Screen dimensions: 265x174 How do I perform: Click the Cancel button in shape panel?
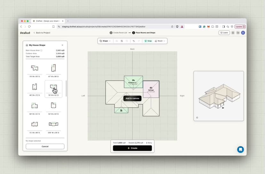click(45, 146)
